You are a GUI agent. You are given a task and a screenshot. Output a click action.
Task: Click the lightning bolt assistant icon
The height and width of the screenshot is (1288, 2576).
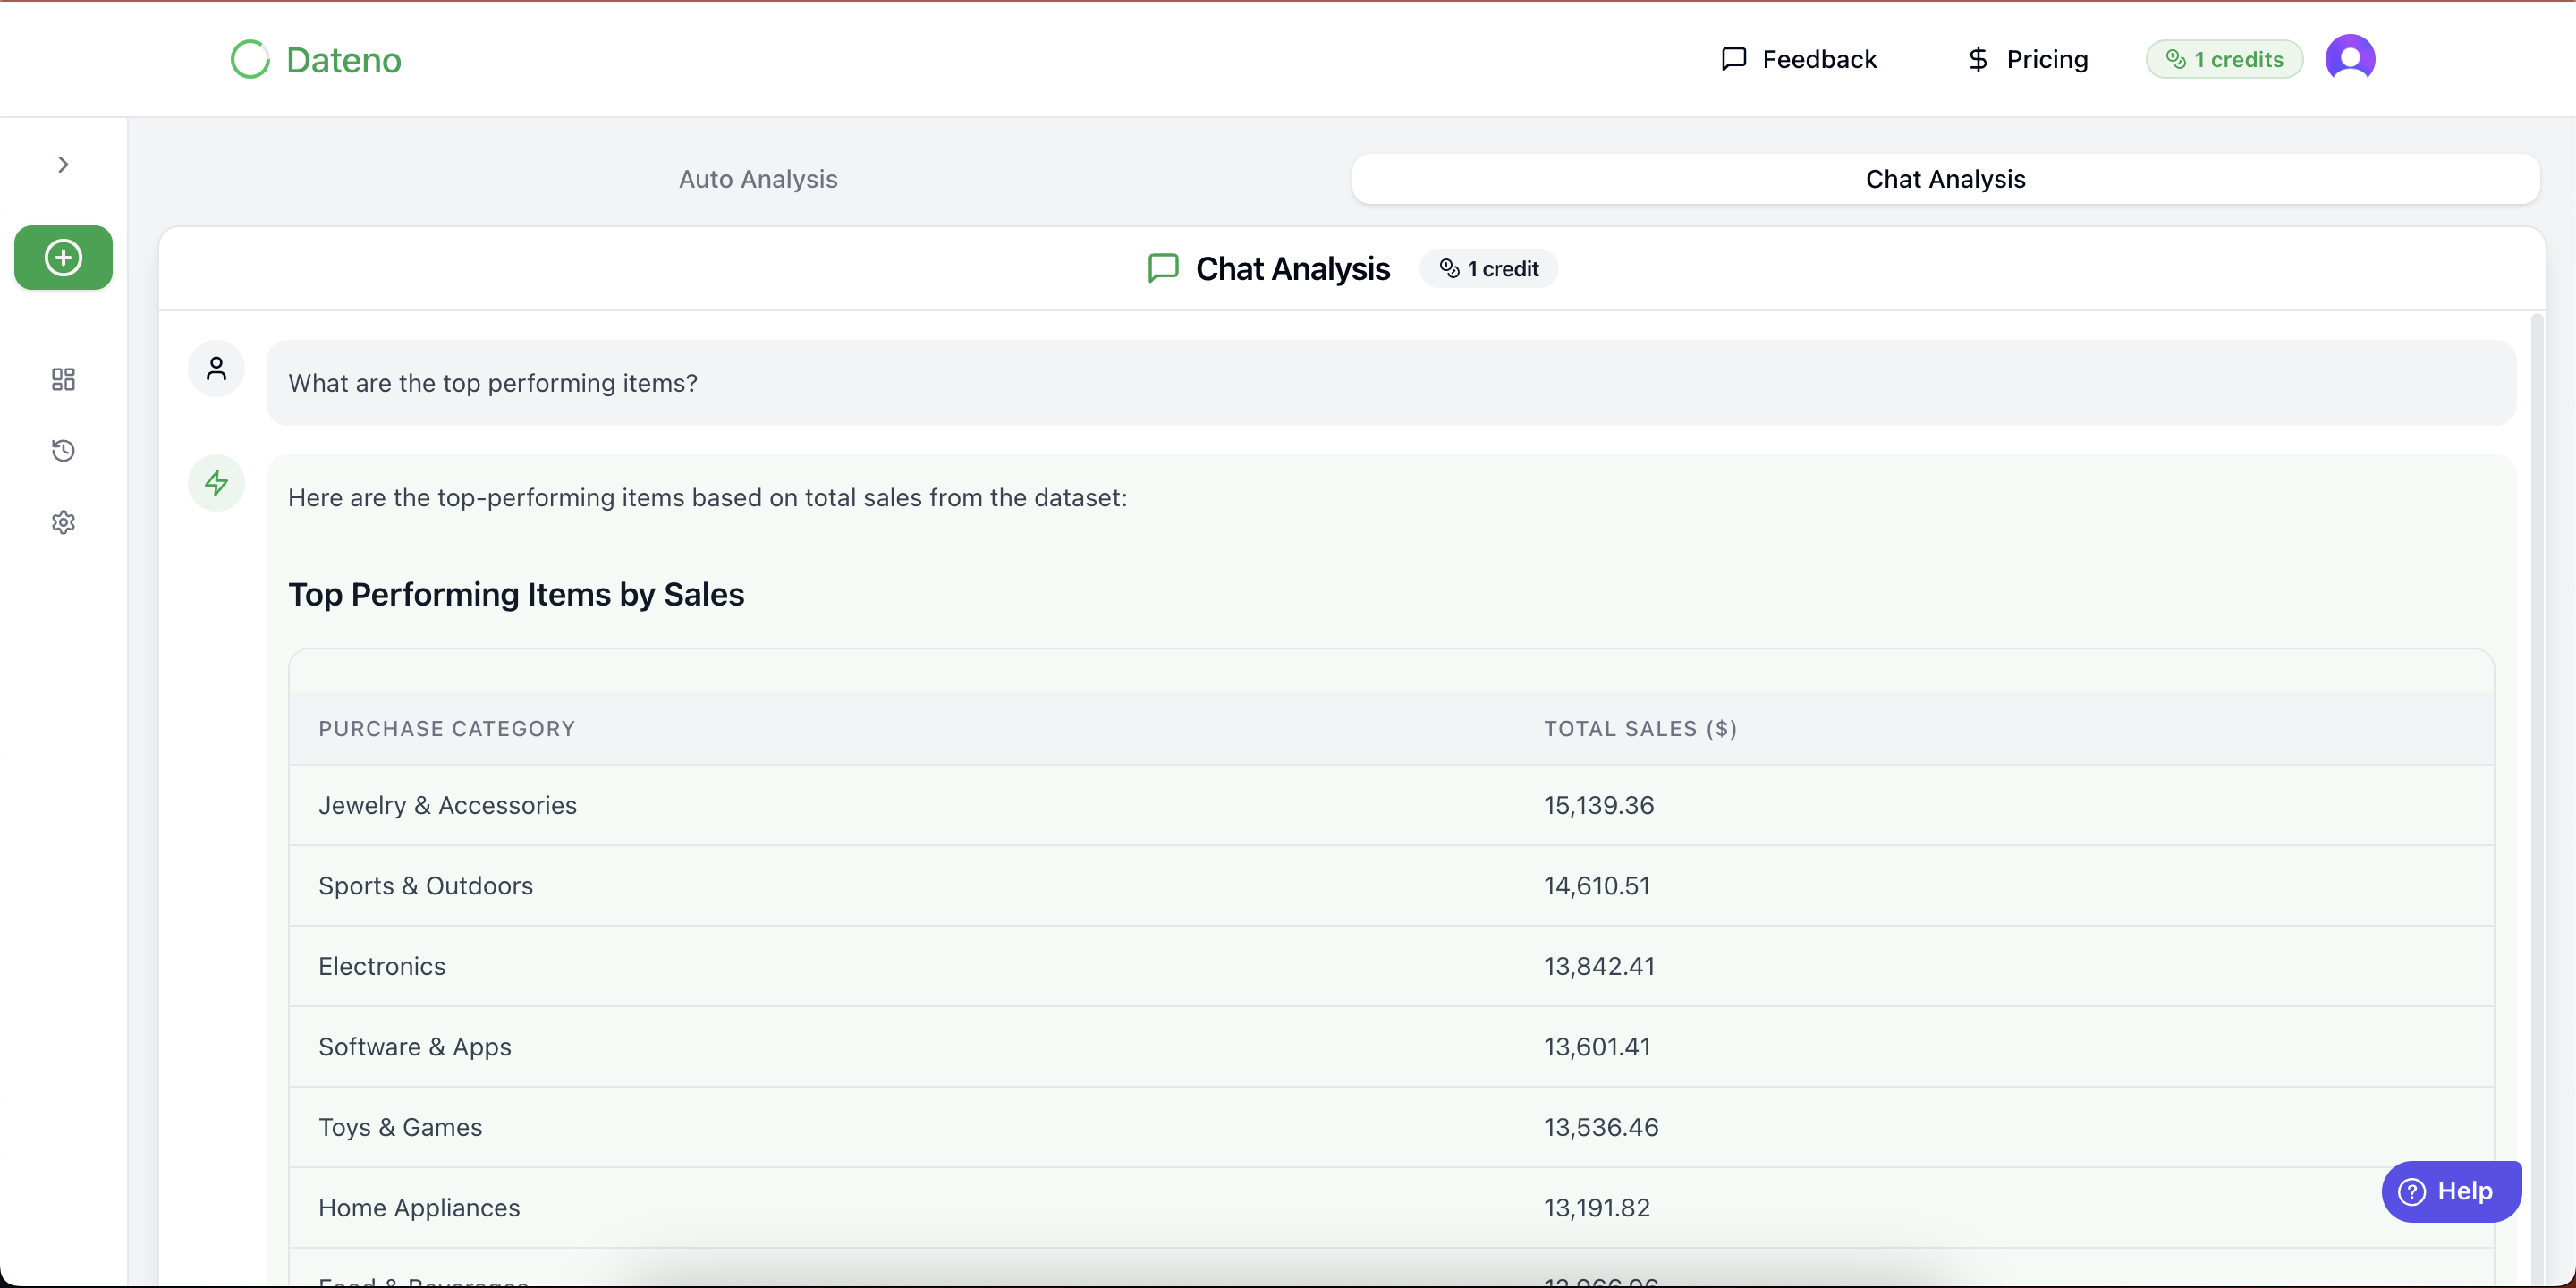216,484
